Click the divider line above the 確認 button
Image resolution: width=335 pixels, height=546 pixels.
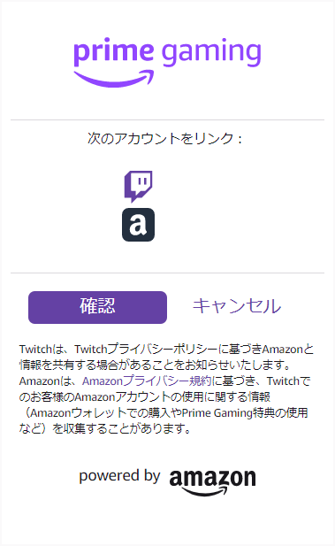pyautogui.click(x=167, y=273)
